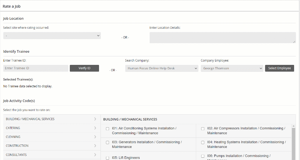Screen dimensions: 300x160
Task: Choose the Construction category
Action: click(17, 146)
